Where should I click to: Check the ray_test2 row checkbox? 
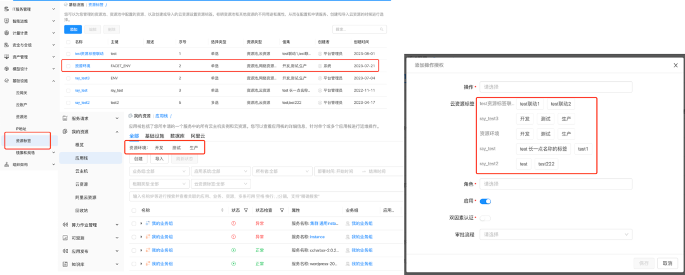(x=68, y=103)
